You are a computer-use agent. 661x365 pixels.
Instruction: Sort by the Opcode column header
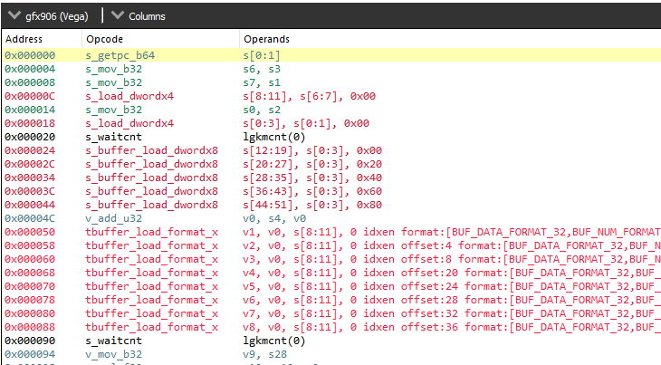click(104, 40)
